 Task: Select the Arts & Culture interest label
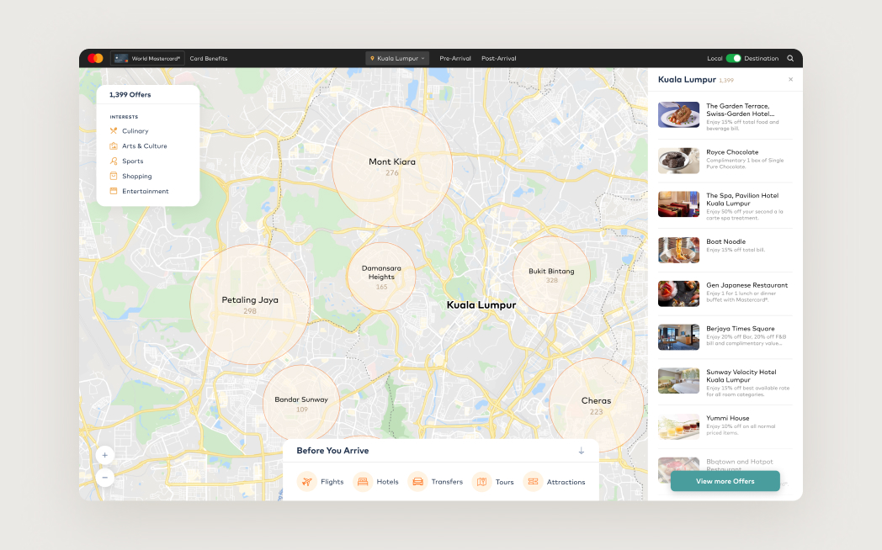click(x=145, y=146)
